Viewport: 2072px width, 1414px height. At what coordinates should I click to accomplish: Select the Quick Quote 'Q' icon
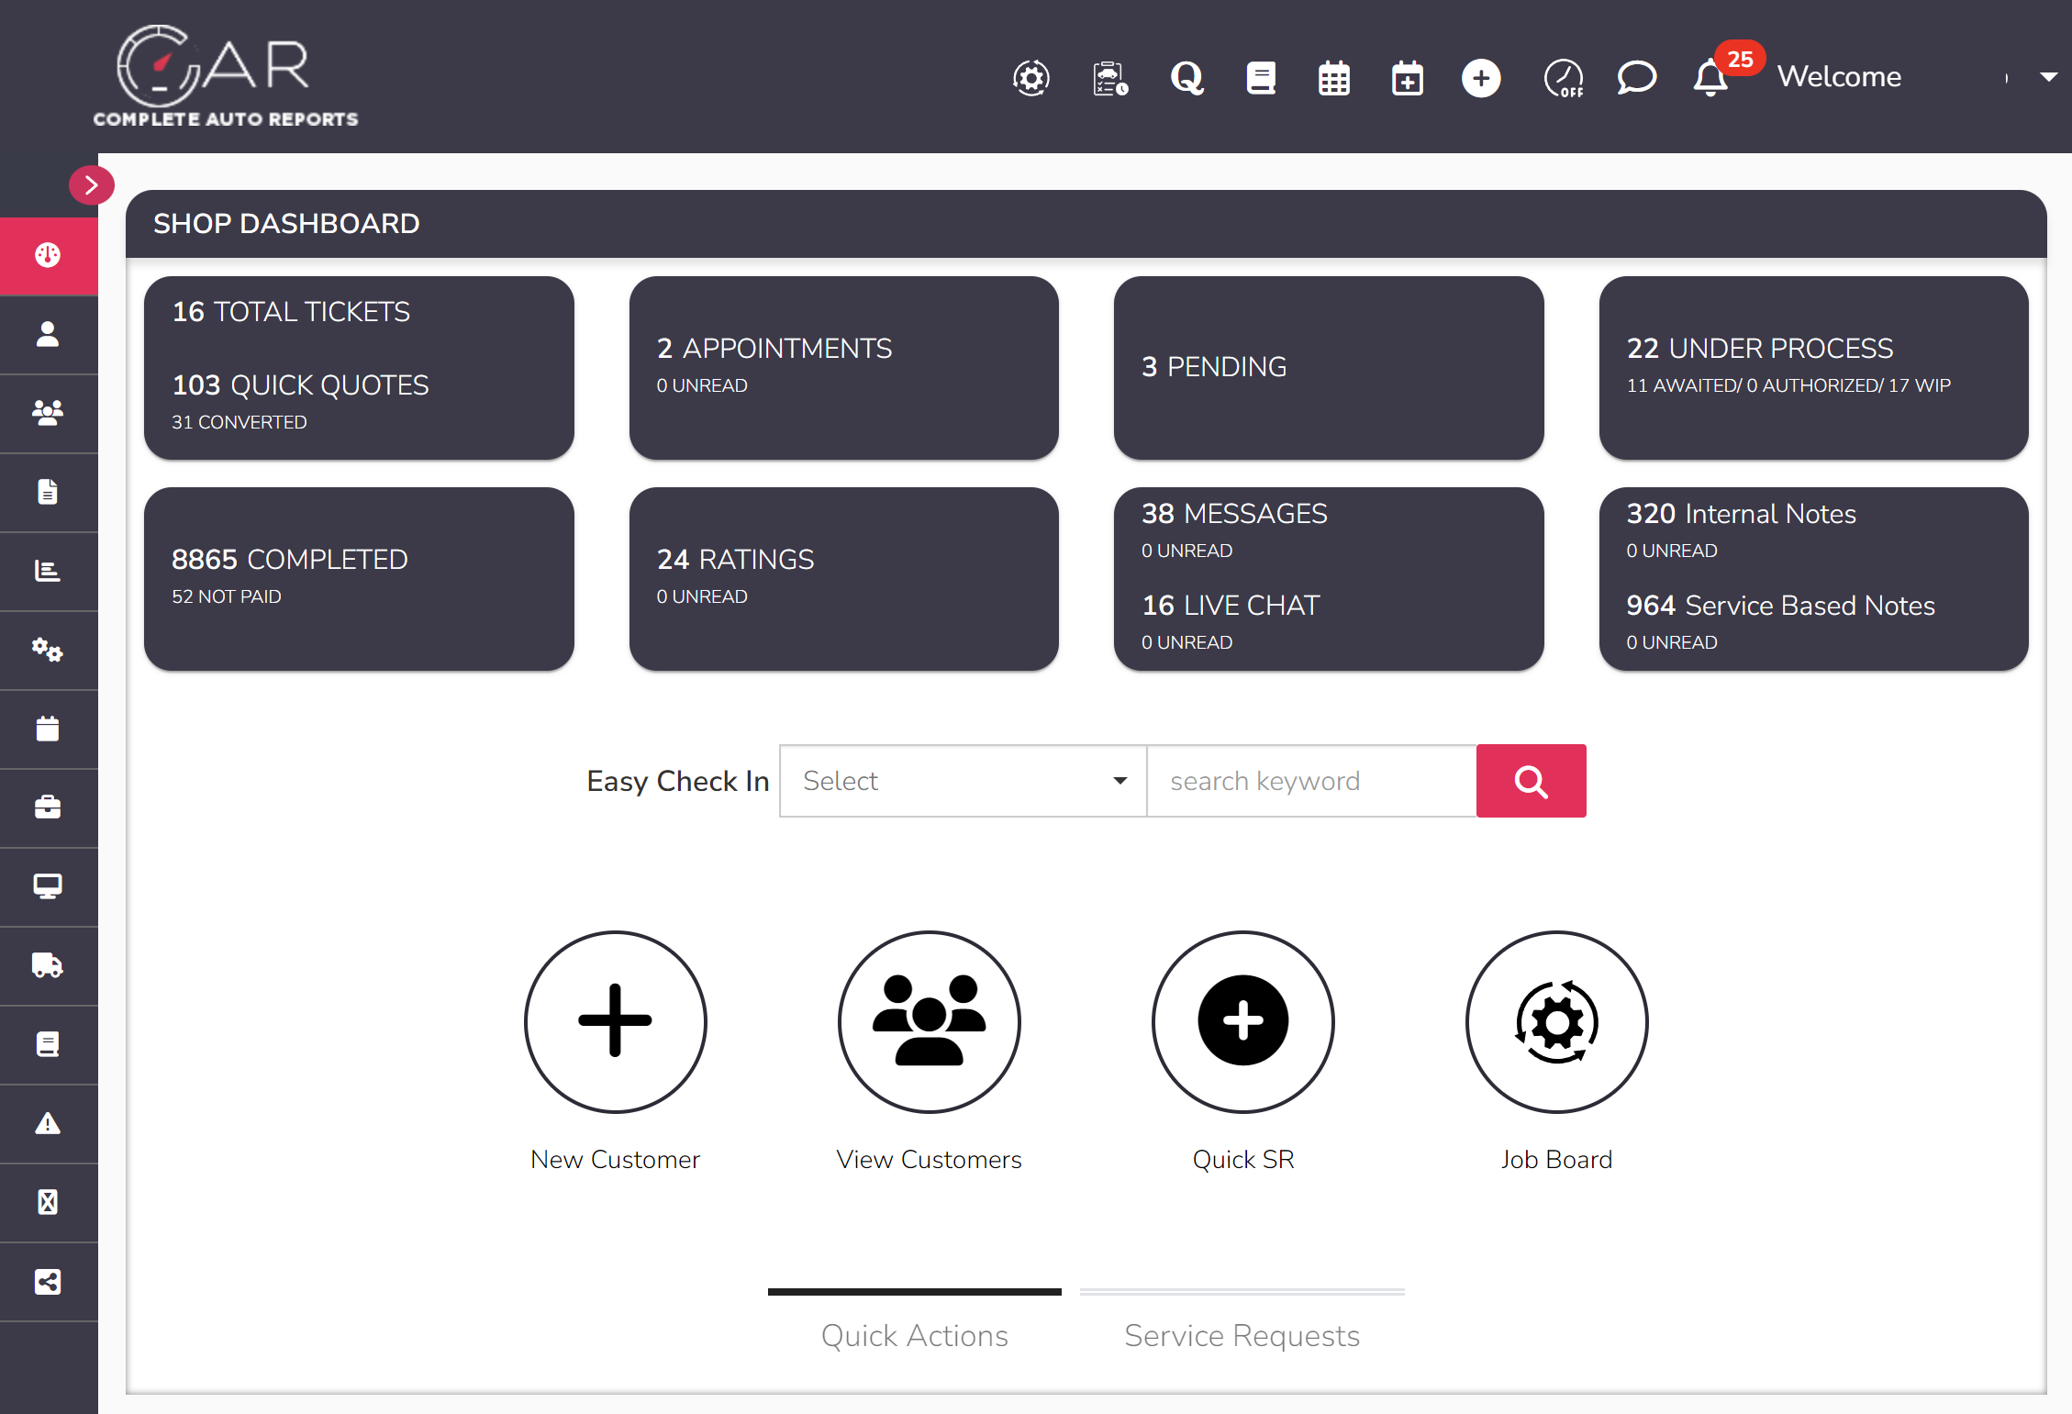(x=1186, y=78)
